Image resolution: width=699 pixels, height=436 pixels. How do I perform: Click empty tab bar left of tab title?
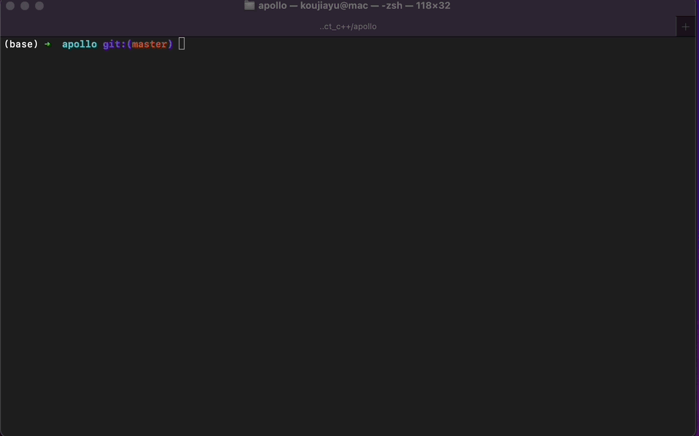pos(156,27)
